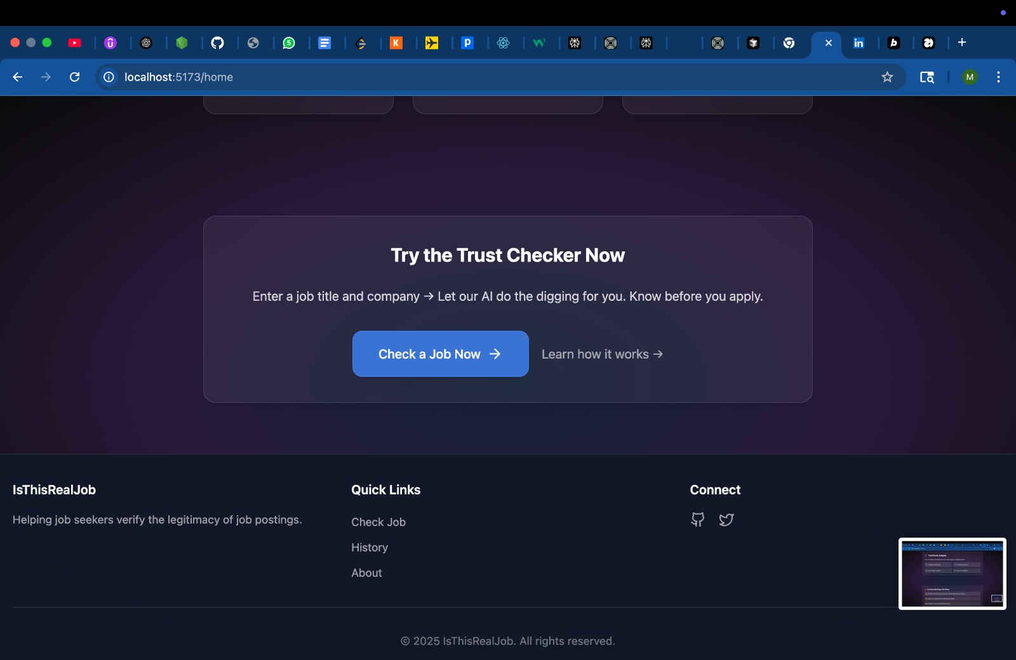Switch to the GitHub tab

217,43
